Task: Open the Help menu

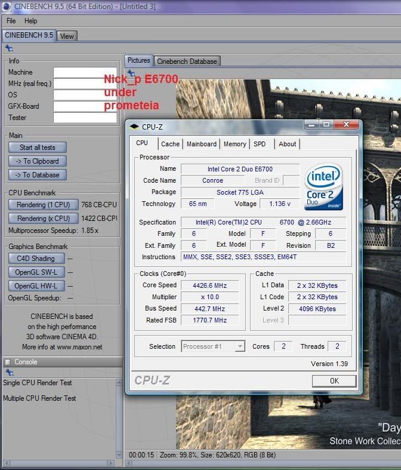Action: coord(30,21)
